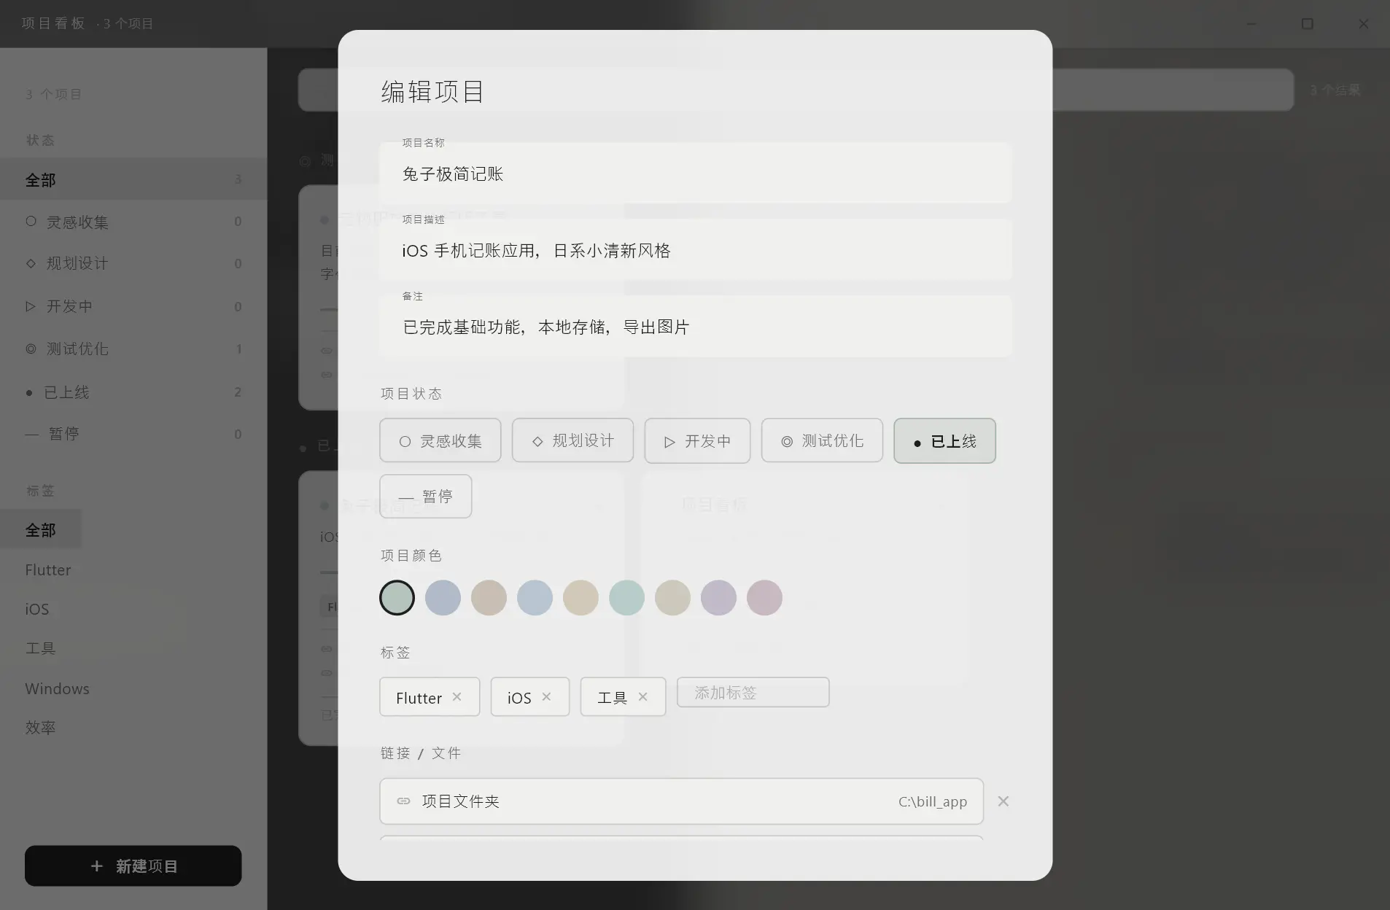The image size is (1390, 910).
Task: Select the 规划设计 status option
Action: 572,440
